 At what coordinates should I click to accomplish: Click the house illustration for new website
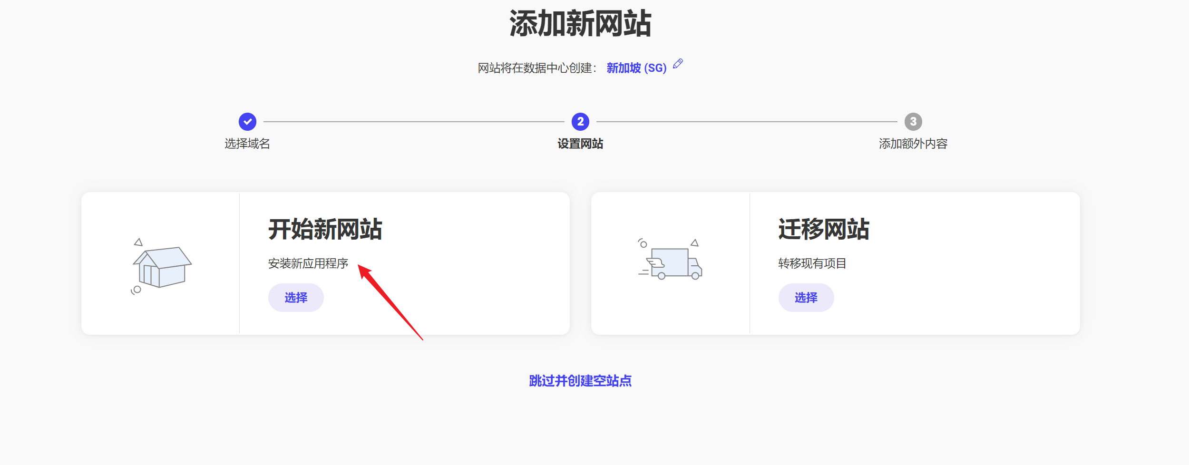tap(161, 266)
